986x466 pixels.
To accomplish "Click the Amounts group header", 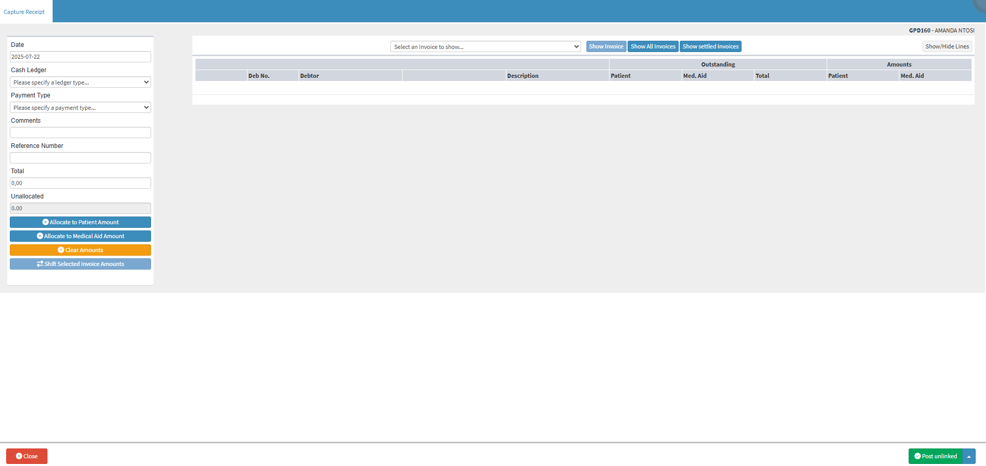I will pos(899,64).
